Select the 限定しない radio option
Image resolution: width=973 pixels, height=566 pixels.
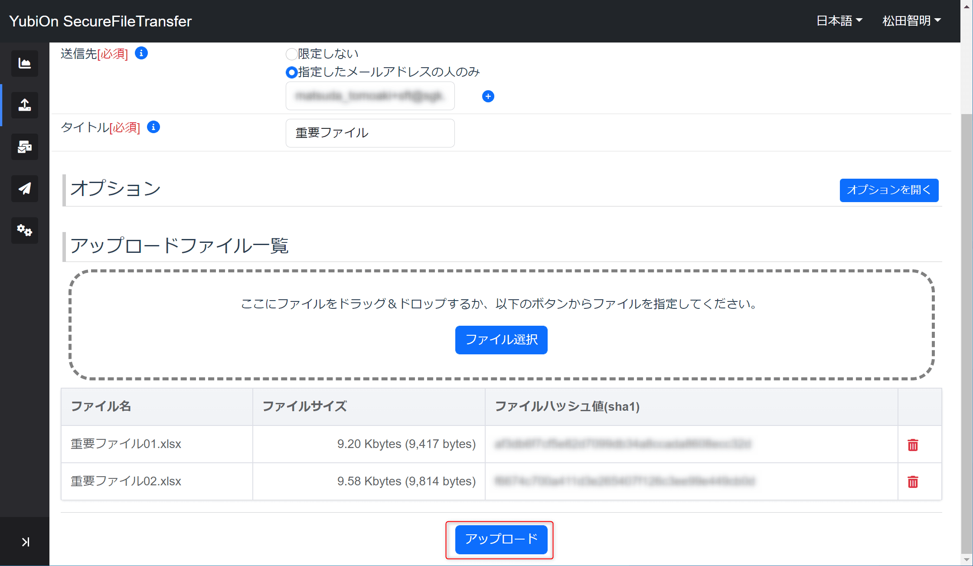(x=291, y=54)
